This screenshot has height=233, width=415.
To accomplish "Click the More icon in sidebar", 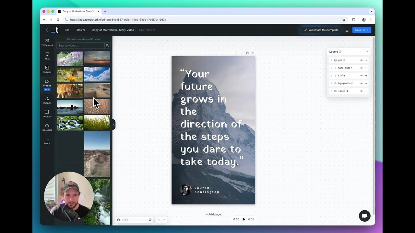I will click(47, 141).
